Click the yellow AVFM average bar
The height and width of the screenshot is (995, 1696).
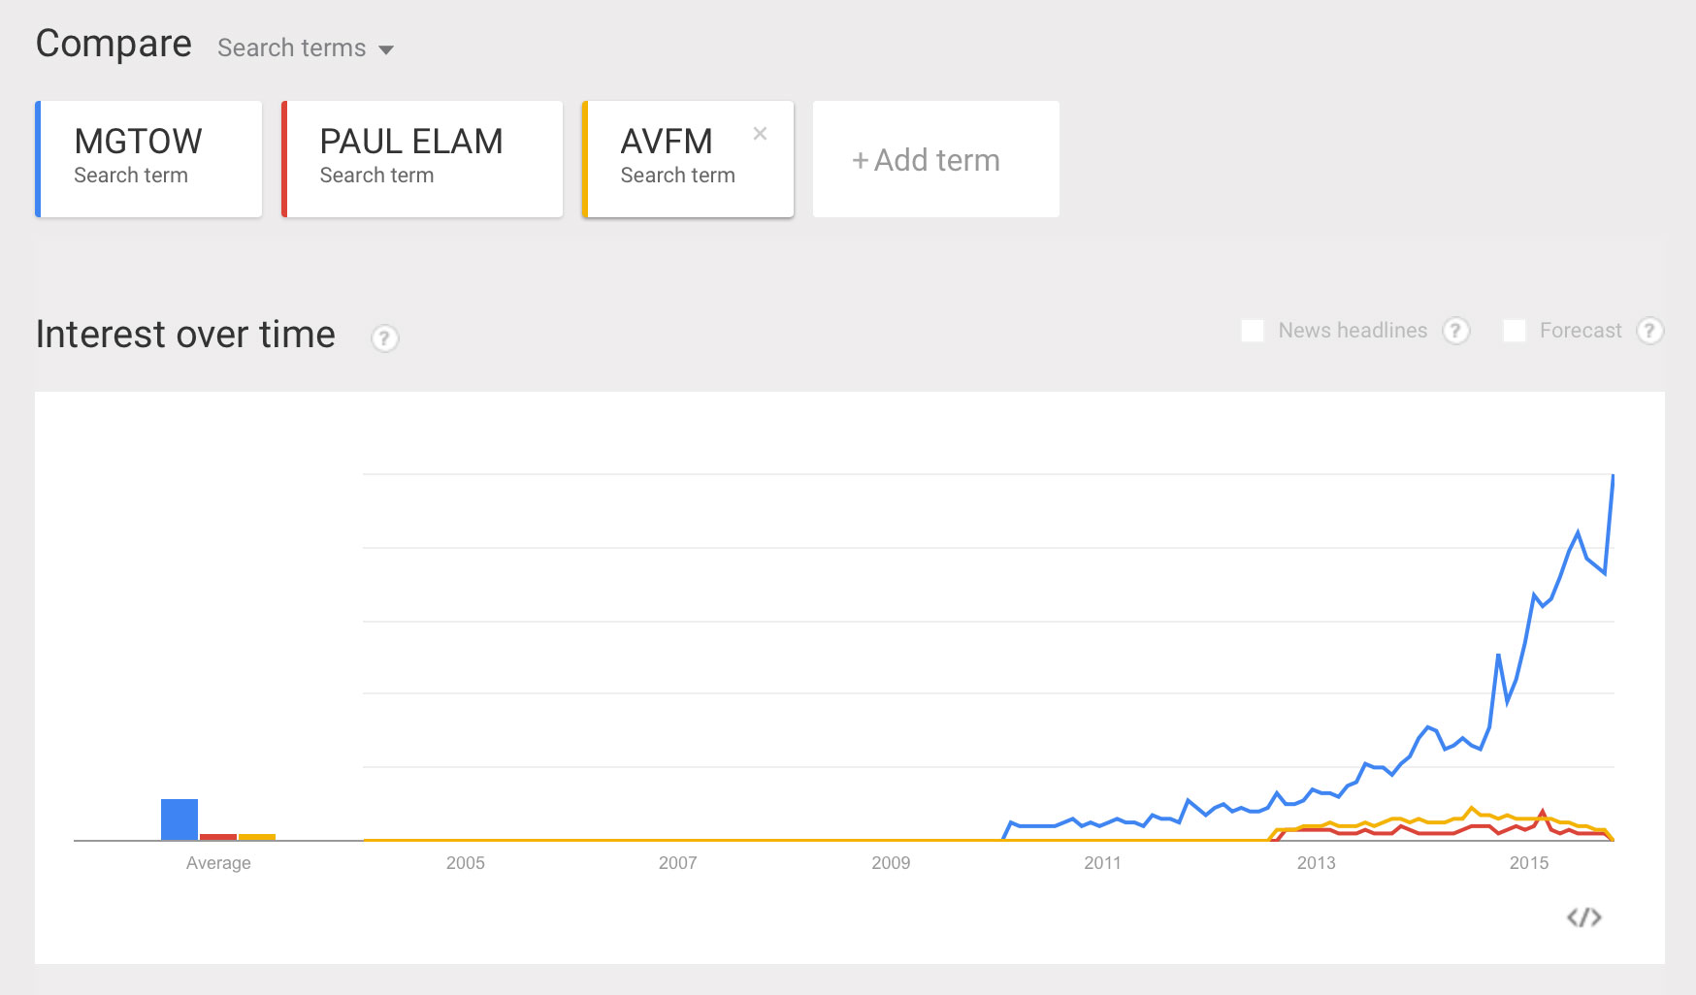point(257,836)
